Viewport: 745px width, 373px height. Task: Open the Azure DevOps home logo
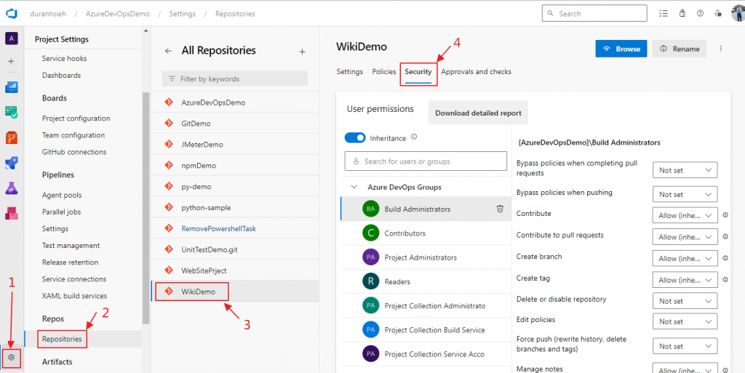[12, 14]
